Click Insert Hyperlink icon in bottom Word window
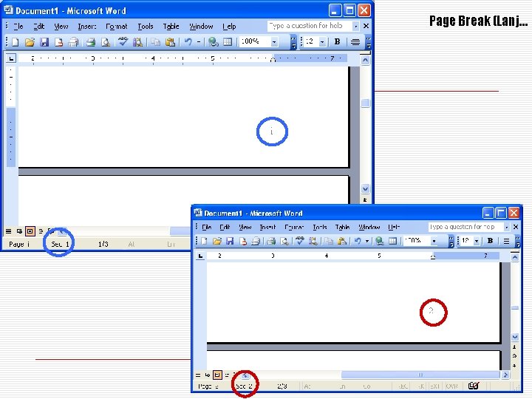 click(379, 241)
